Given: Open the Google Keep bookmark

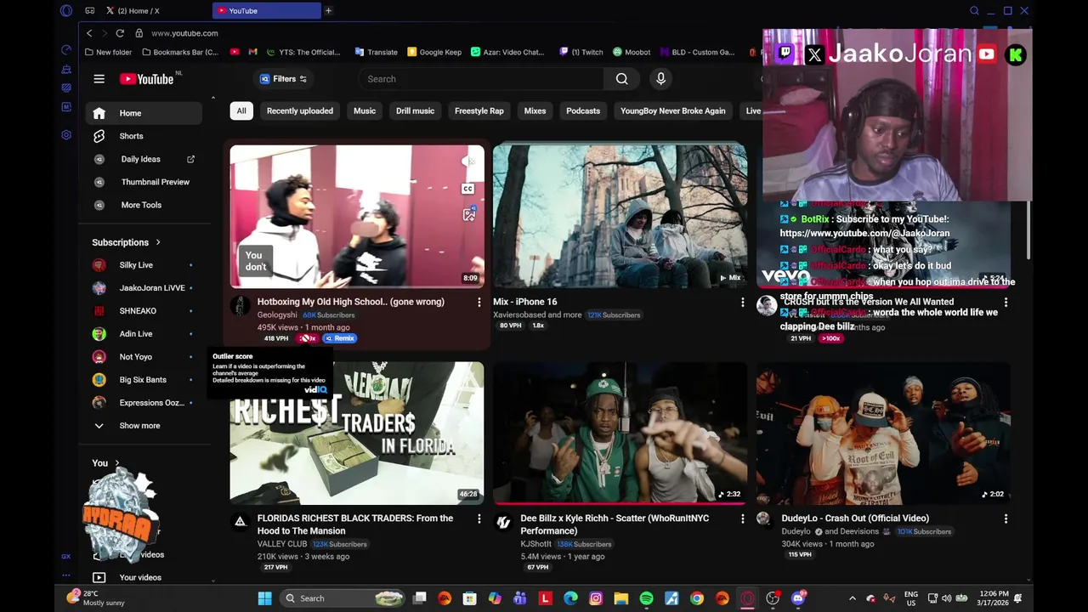Looking at the screenshot, I should tap(434, 52).
